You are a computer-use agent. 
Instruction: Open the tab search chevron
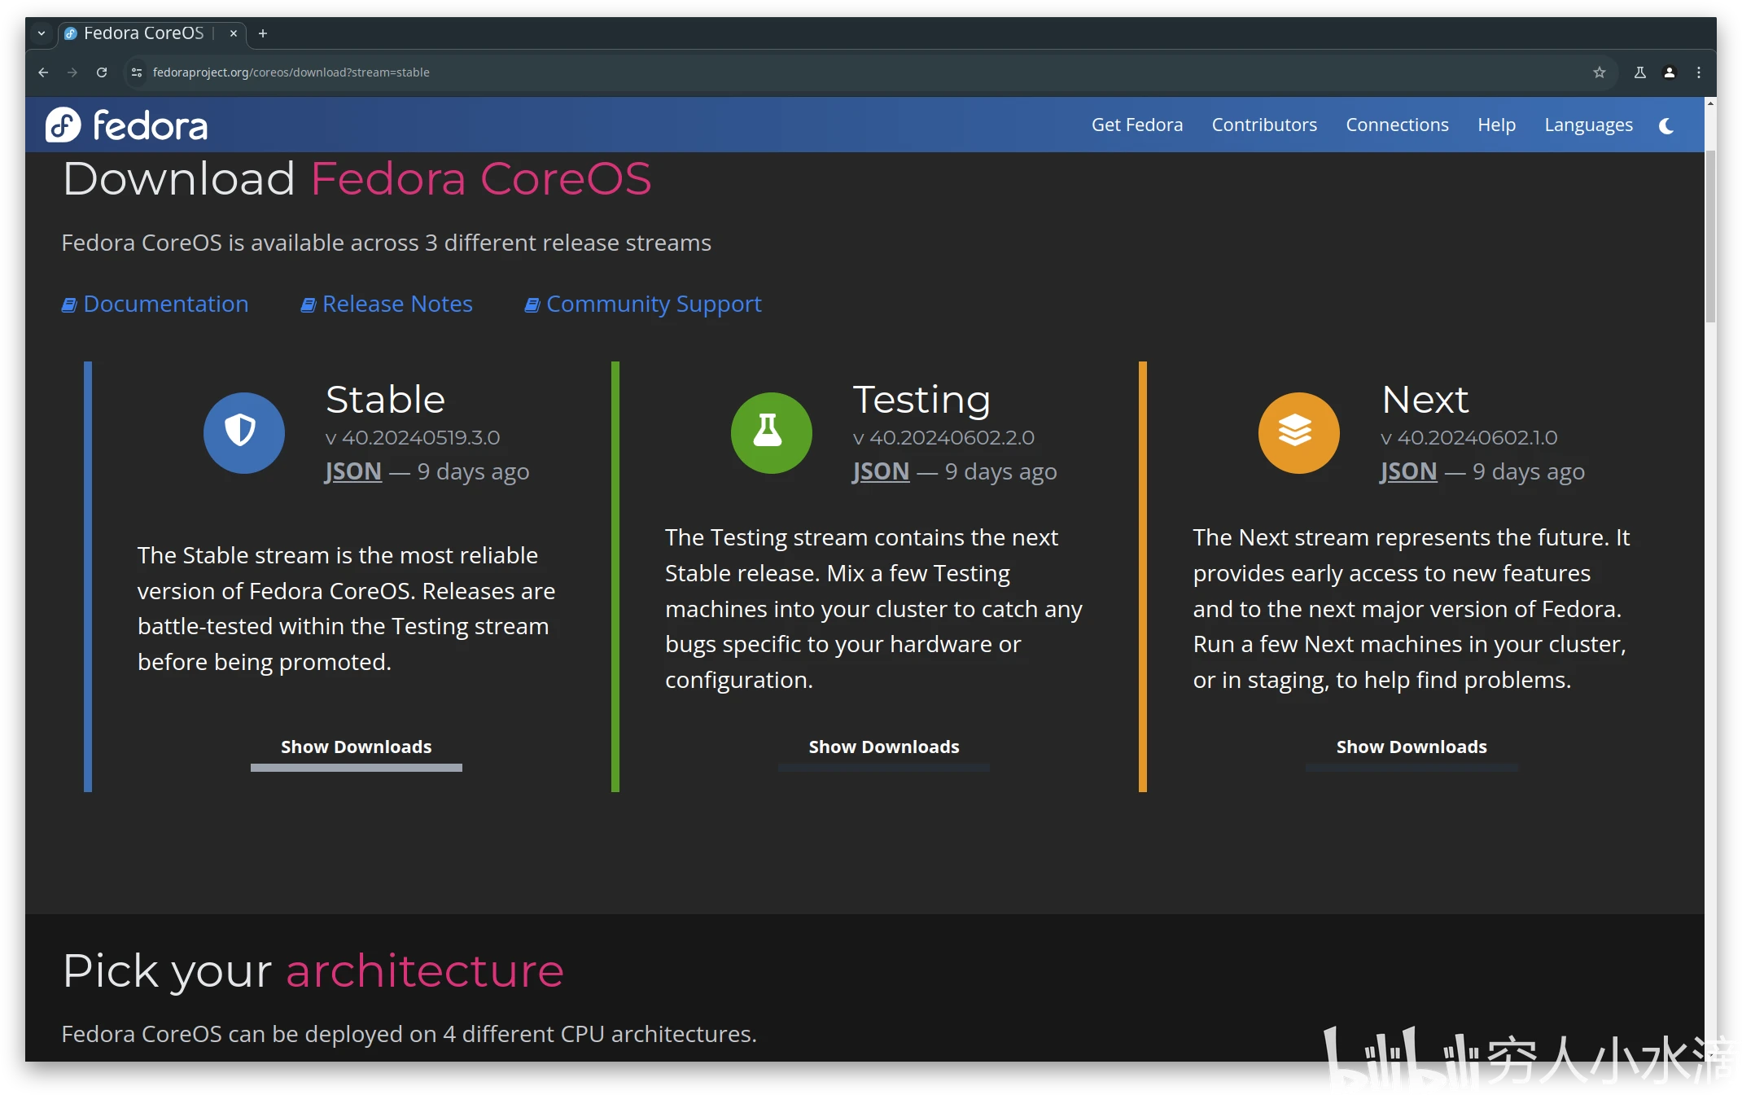point(41,33)
